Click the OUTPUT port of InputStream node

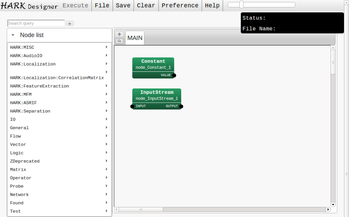tap(181, 106)
